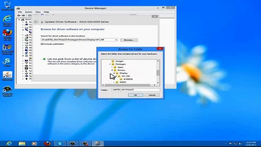261x147 pixels.
Task: Expand WDM folder in Browse tree
Action: click(114, 82)
